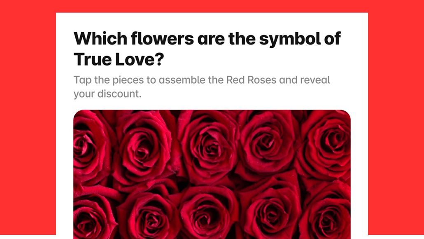
Task: Click the words "Red Roses" in the subtitle
Action: pyautogui.click(x=252, y=80)
